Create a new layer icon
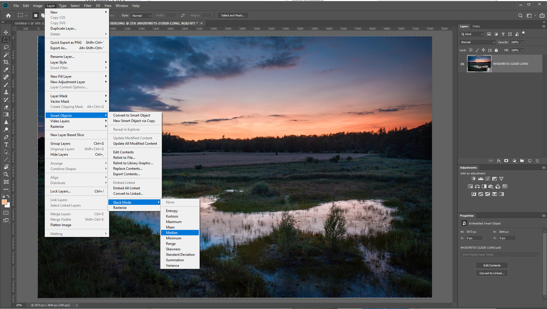547x309 pixels. tap(529, 161)
